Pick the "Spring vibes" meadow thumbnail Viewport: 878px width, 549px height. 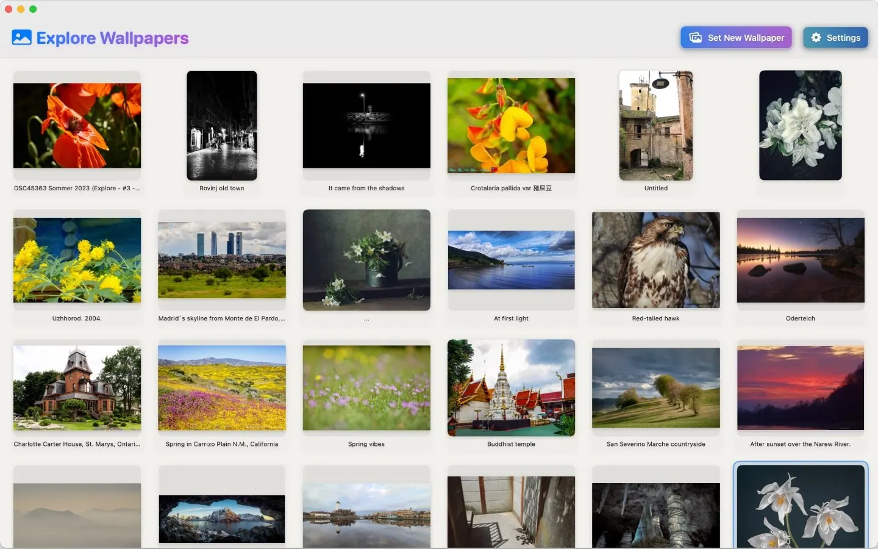pyautogui.click(x=366, y=388)
